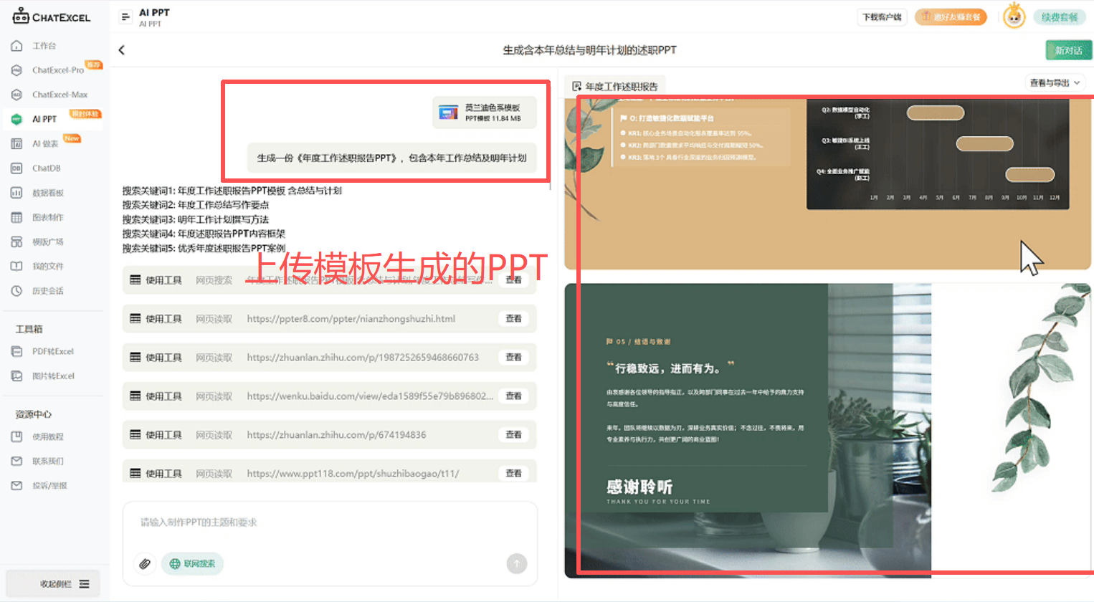Open 我的文件 in the sidebar
1094x602 pixels.
48,266
